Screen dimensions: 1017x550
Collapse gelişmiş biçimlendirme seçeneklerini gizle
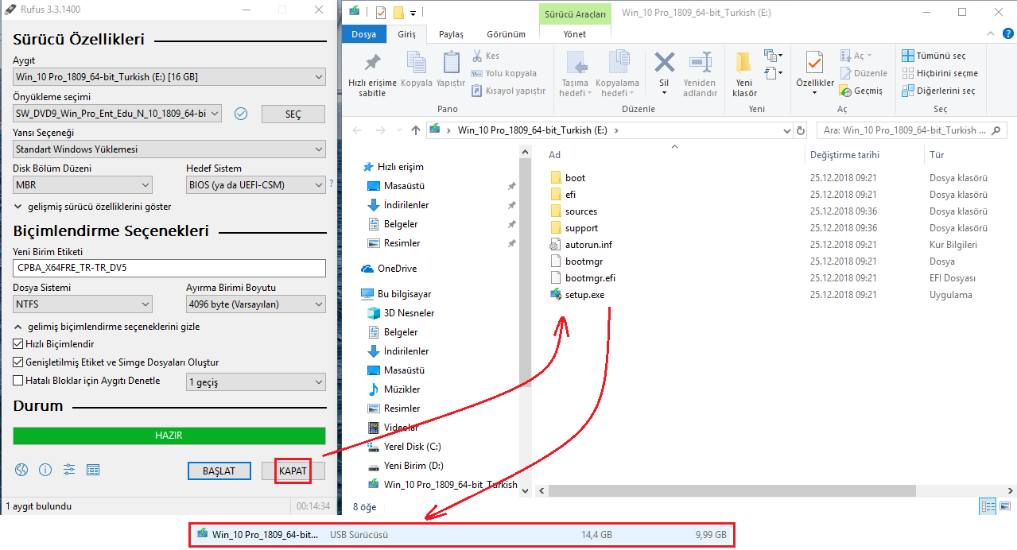pos(107,327)
